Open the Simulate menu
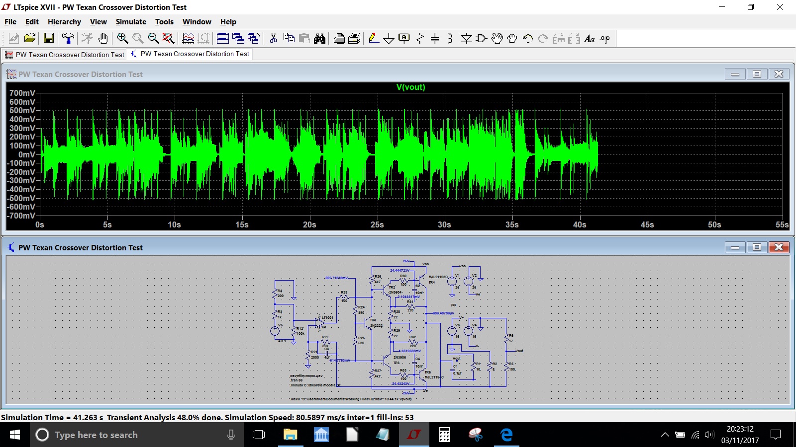796x447 pixels. (131, 22)
